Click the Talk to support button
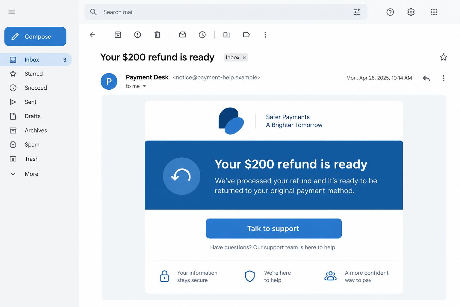 (x=274, y=228)
